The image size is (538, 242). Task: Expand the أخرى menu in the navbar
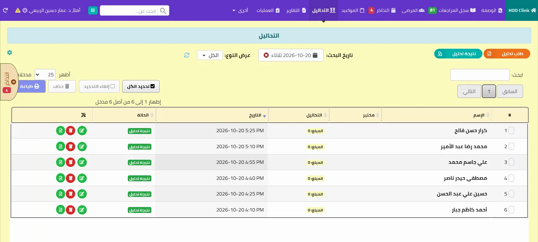tap(240, 10)
